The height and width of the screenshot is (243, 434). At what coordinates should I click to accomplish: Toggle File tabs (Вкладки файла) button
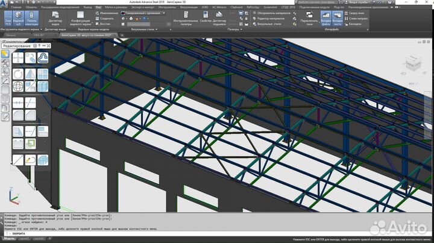pos(325,19)
